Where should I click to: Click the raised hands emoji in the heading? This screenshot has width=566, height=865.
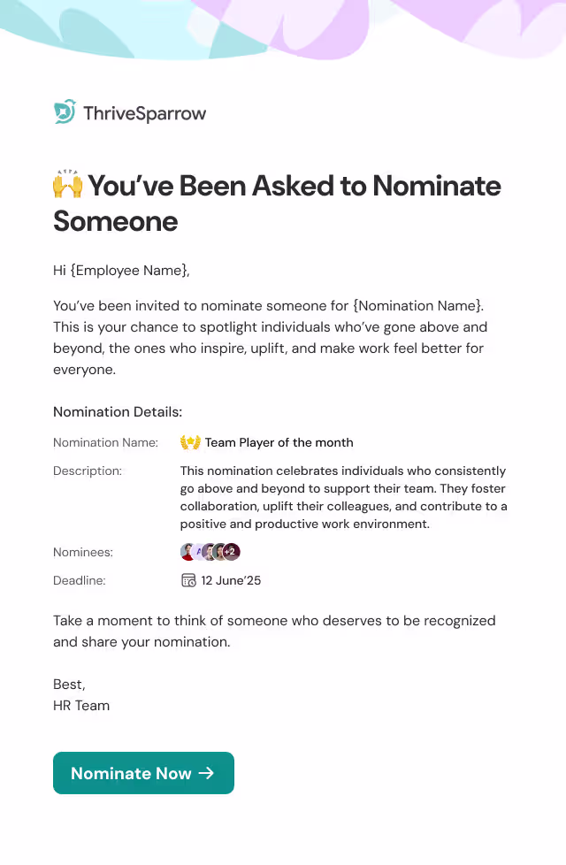click(68, 186)
